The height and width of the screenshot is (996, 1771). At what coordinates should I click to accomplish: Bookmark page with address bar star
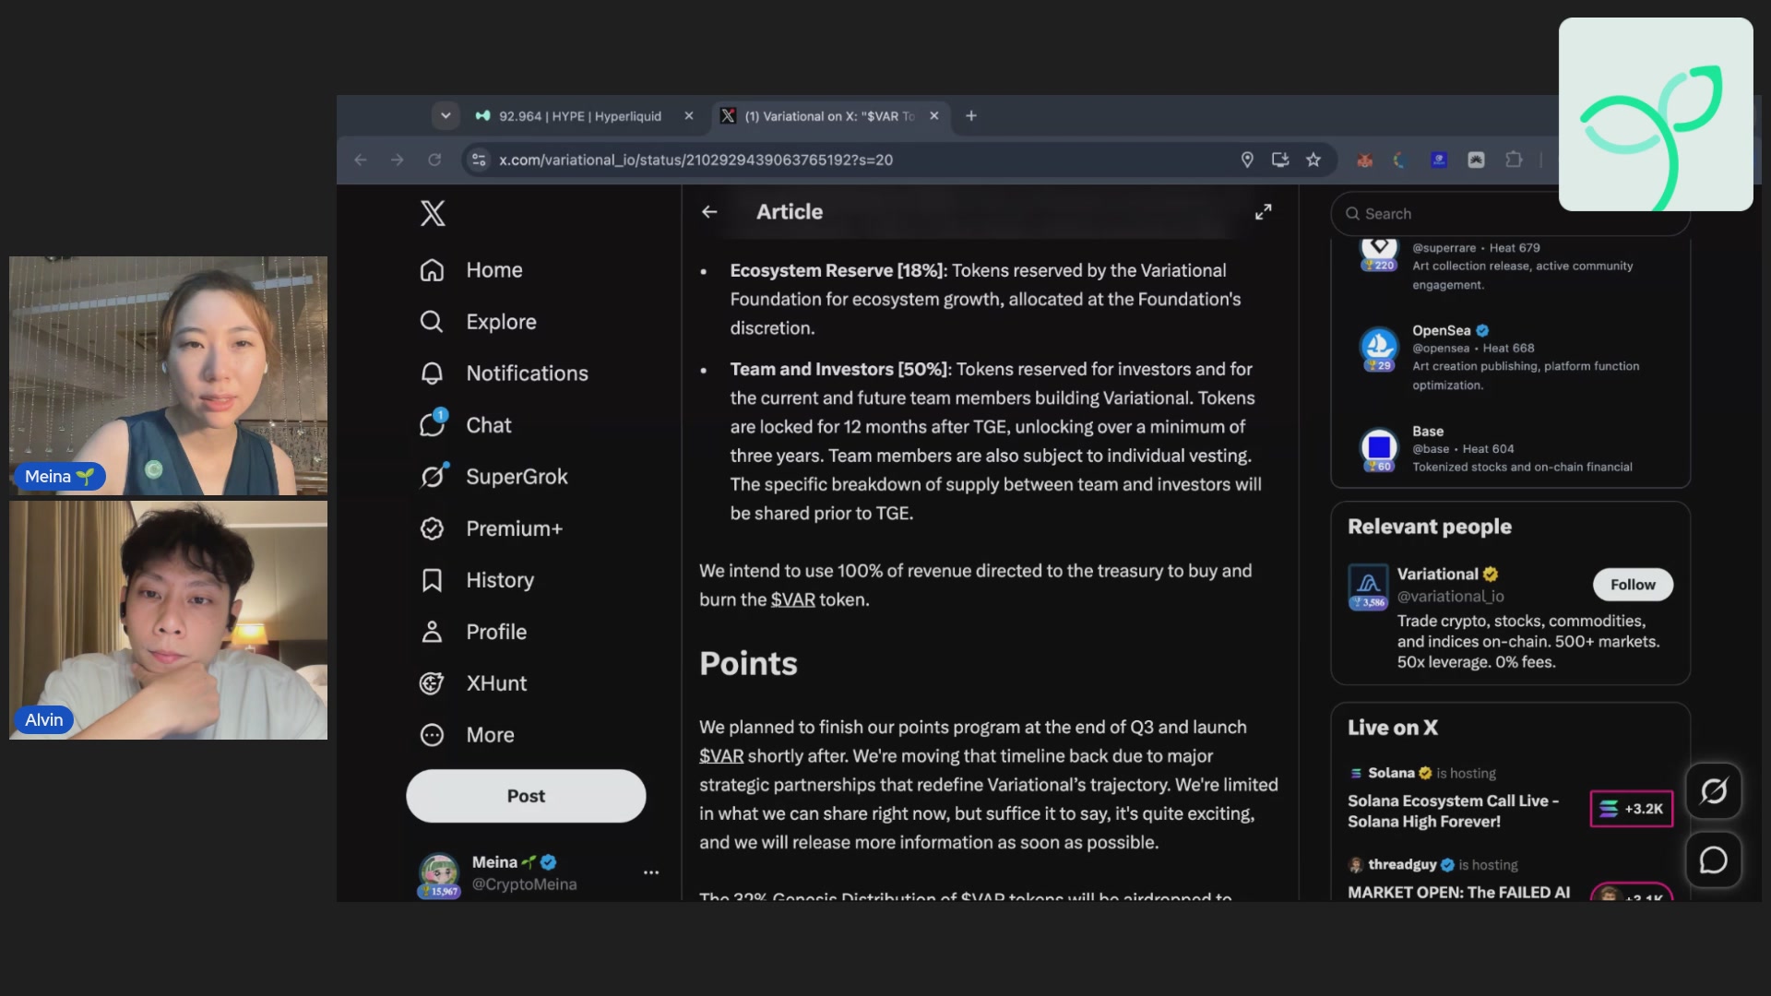[1313, 160]
